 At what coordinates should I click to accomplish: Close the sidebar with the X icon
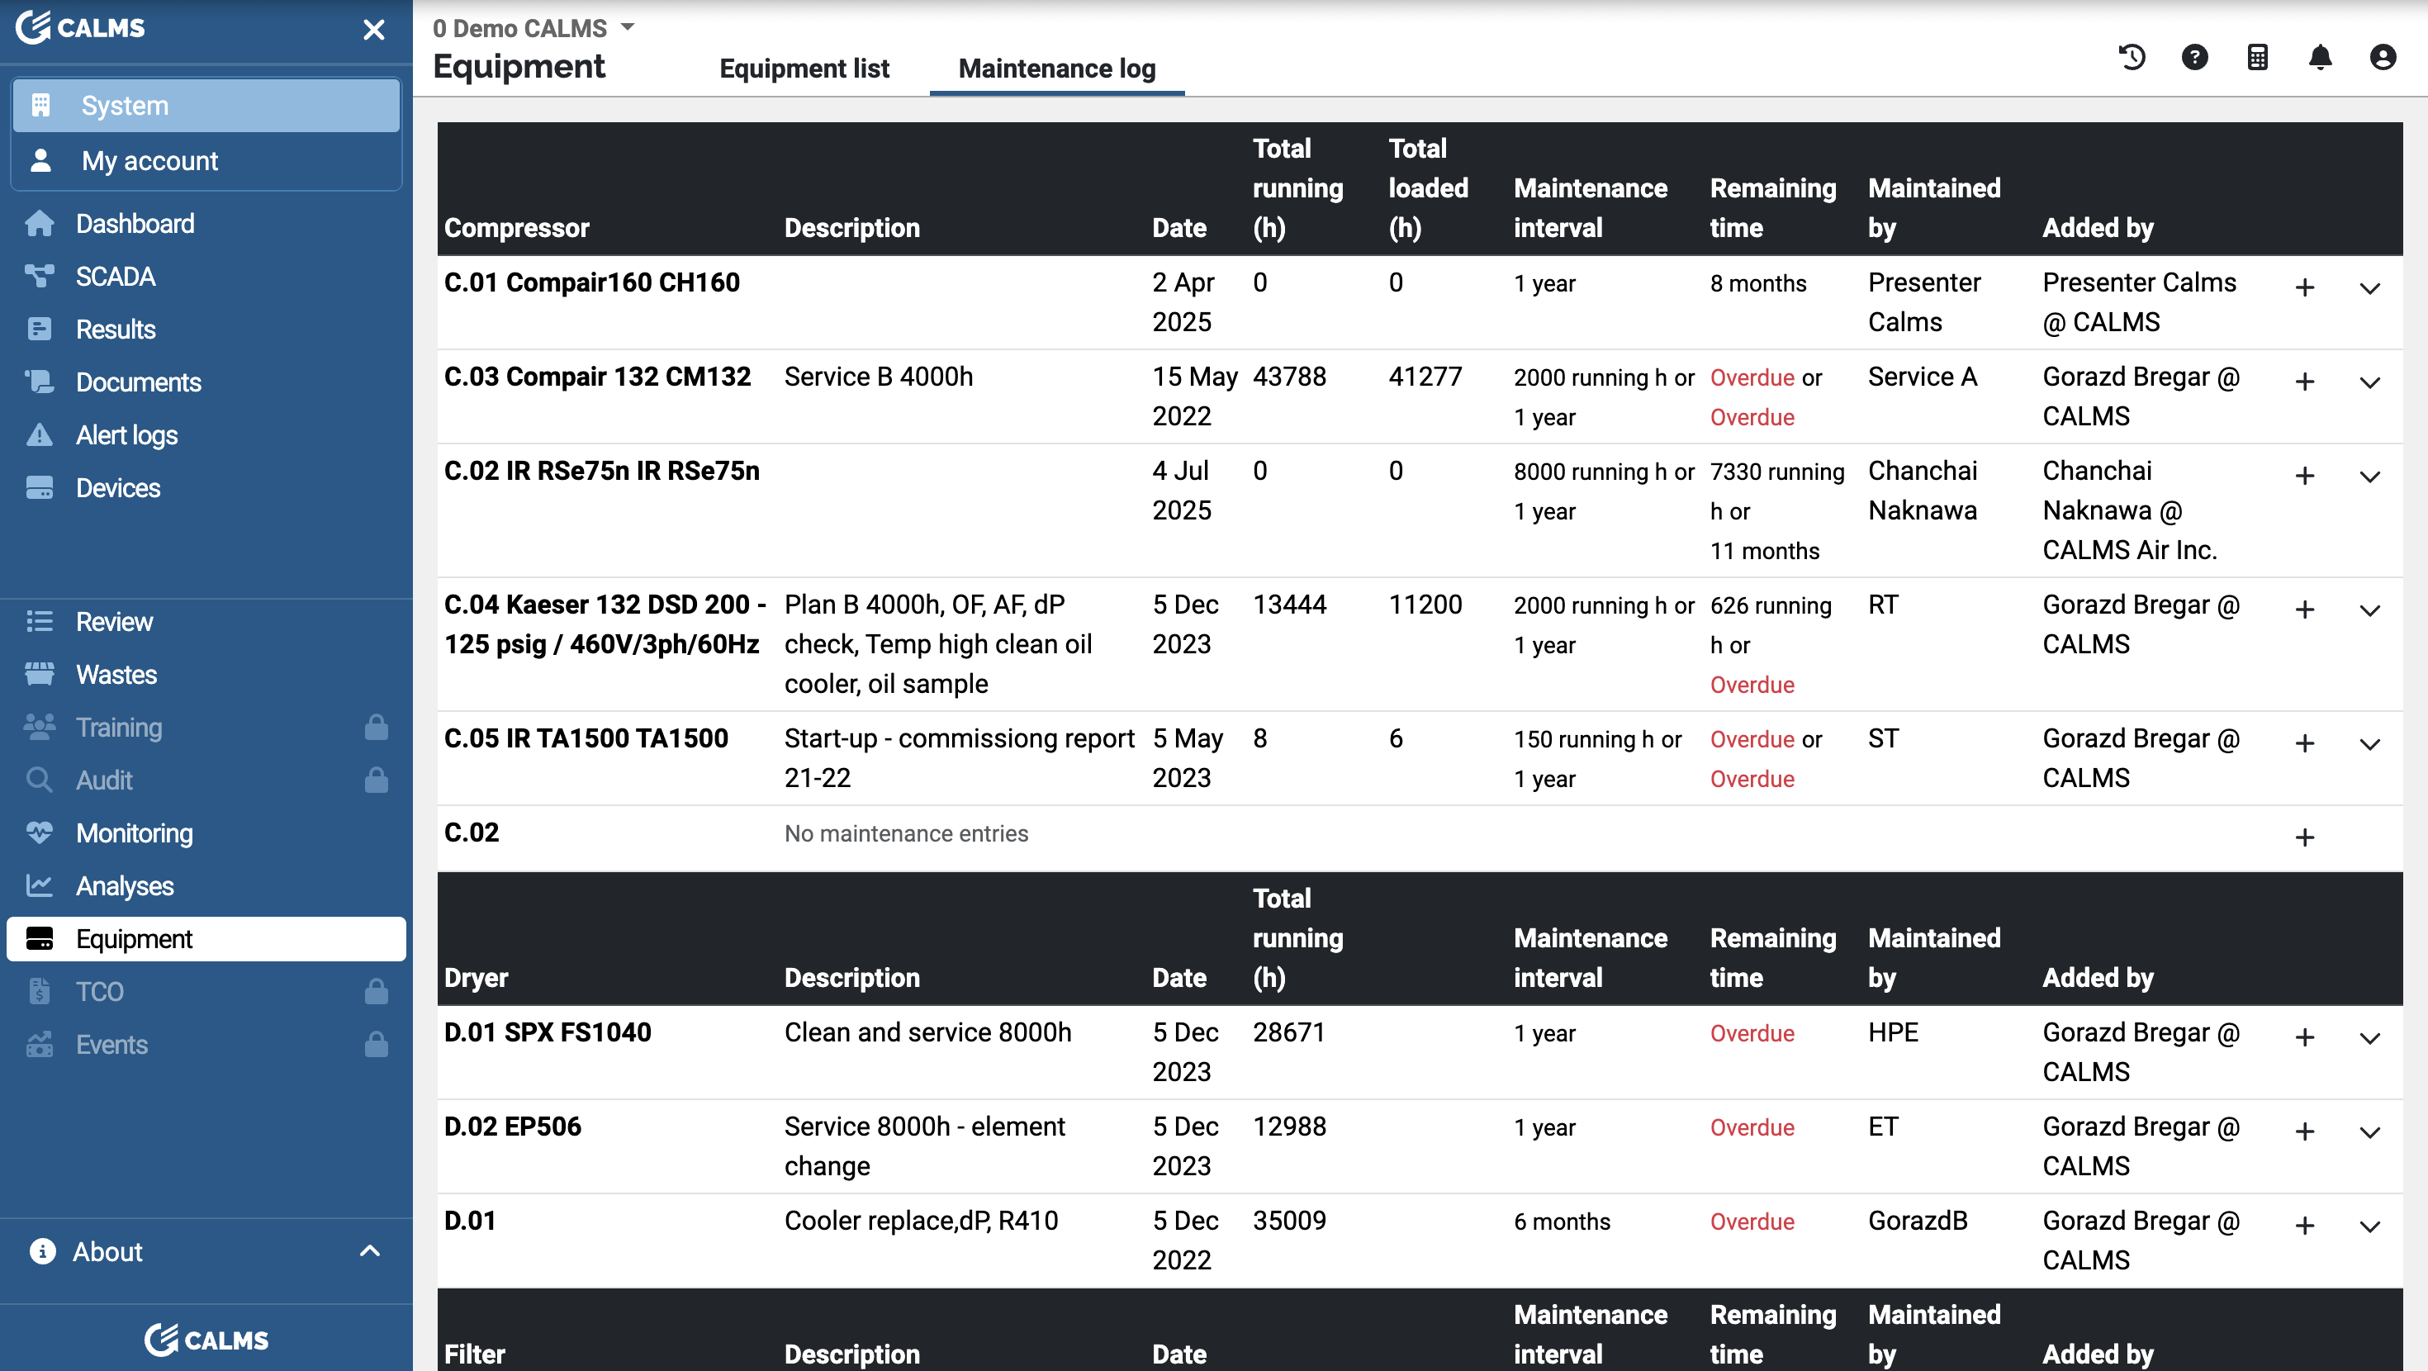[x=374, y=29]
